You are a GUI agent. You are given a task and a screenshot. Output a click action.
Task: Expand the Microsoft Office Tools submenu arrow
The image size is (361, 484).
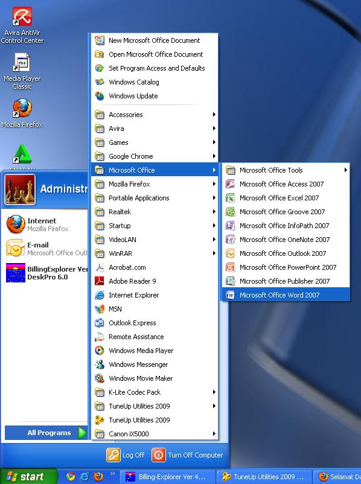(345, 170)
